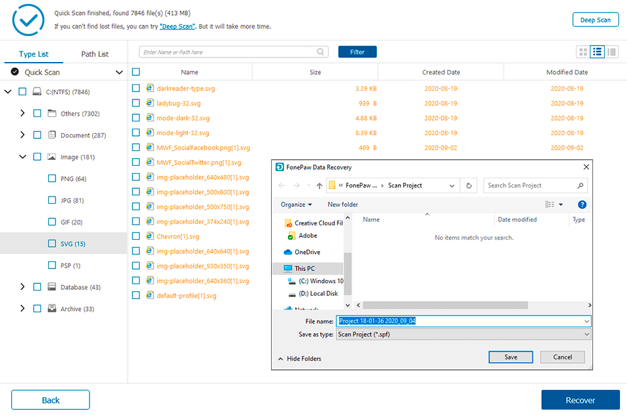Click the Image category icon in the sidebar
The height and width of the screenshot is (418, 627).
(x=51, y=156)
